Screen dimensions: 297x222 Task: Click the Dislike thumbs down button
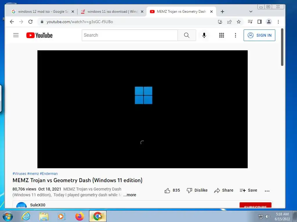[x=197, y=190]
